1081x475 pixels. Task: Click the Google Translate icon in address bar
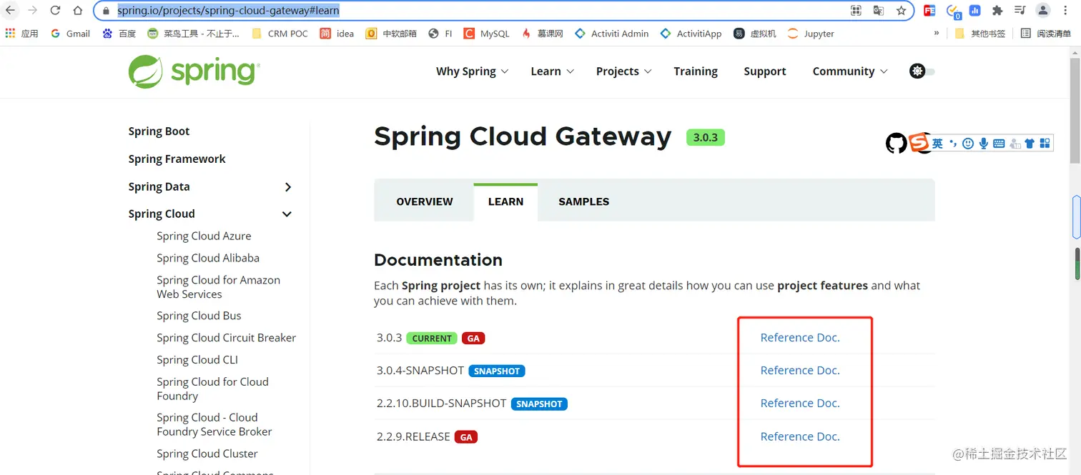point(879,11)
